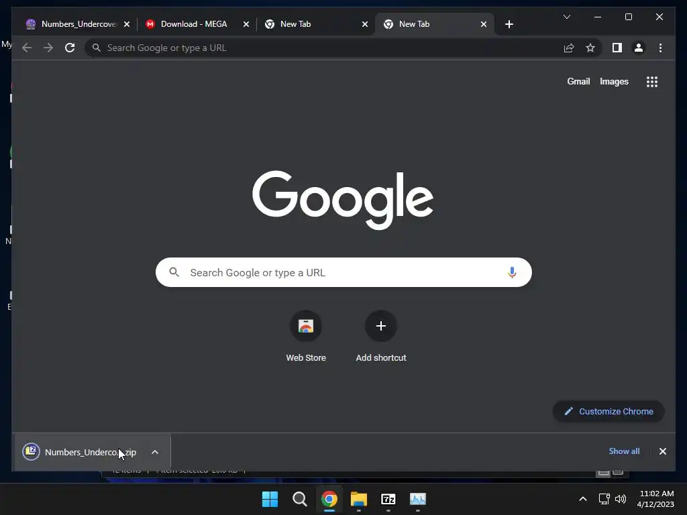This screenshot has width=687, height=515.
Task: Open the tab search dropdown arrow
Action: [x=566, y=17]
